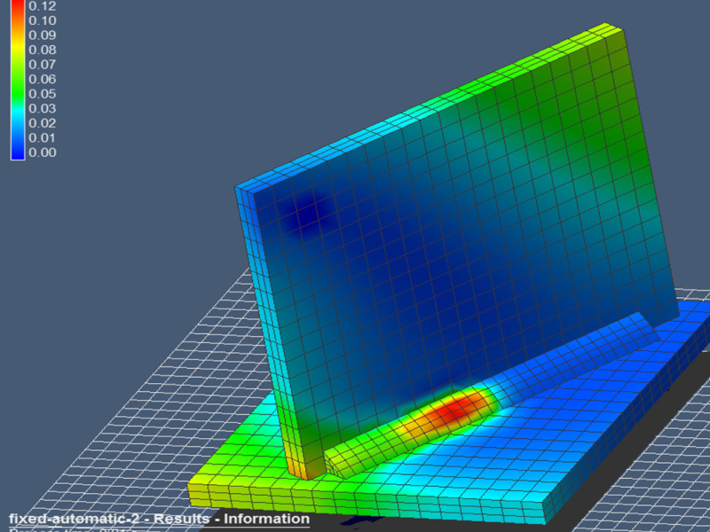
Task: Select the blue bottom of the color legend
Action: click(x=18, y=151)
